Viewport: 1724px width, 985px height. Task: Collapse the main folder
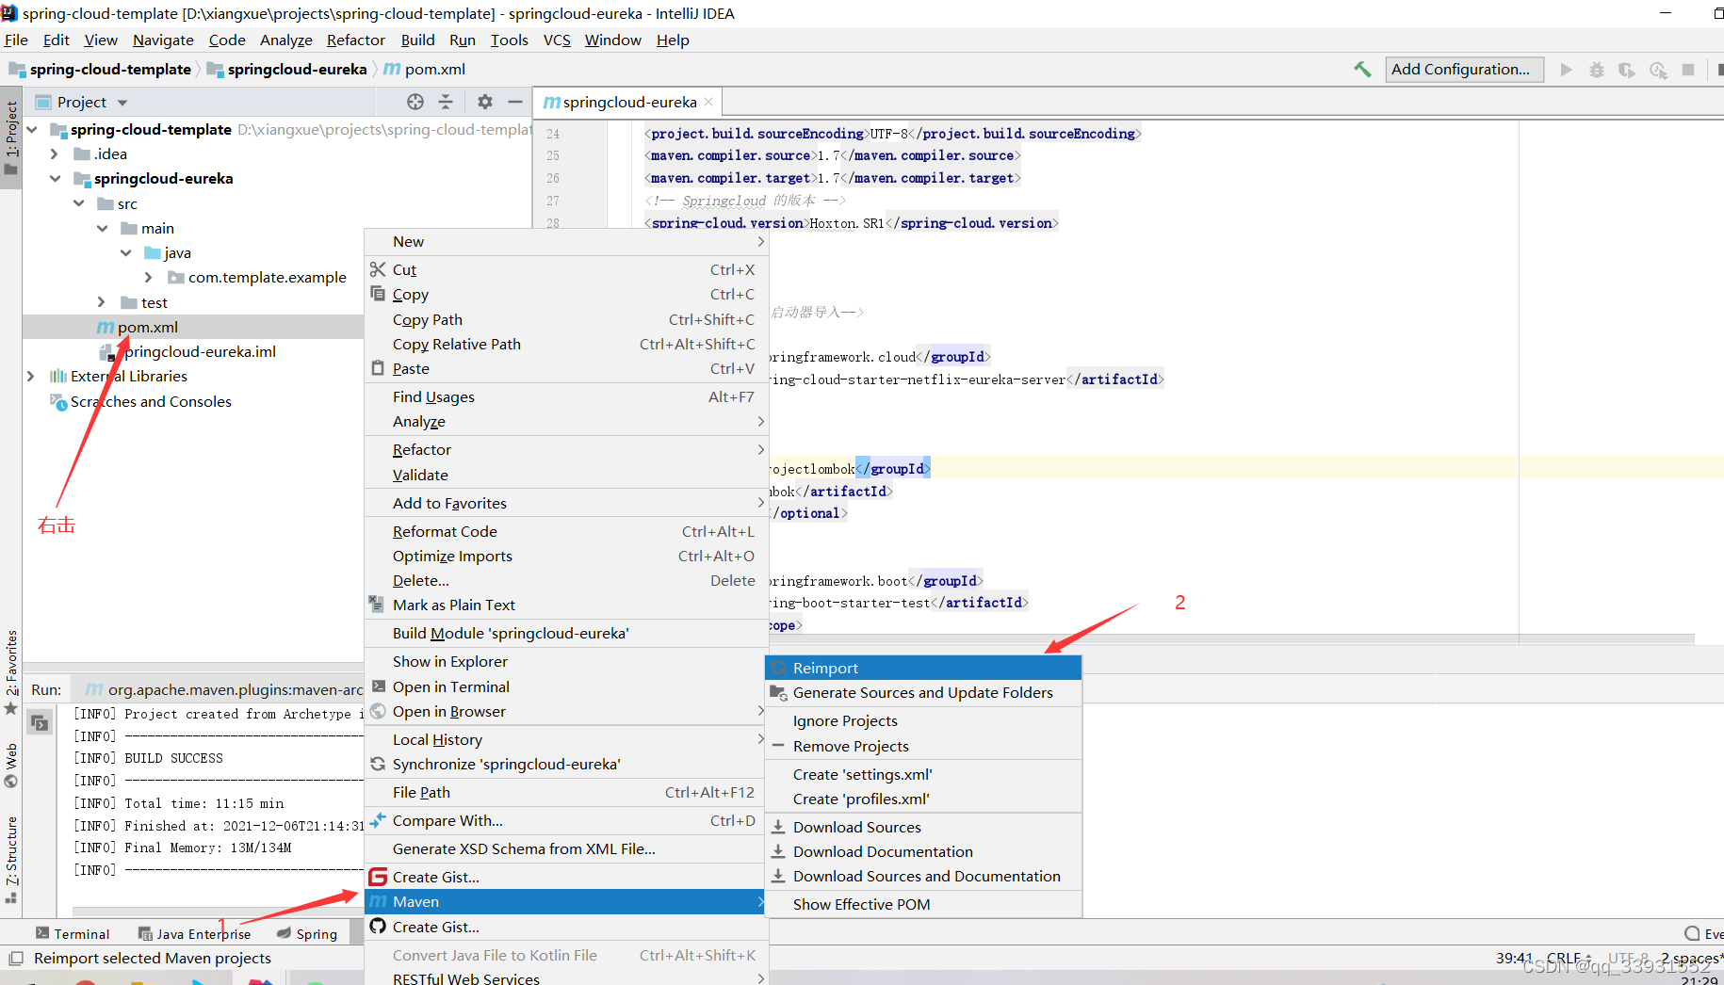pyautogui.click(x=103, y=228)
